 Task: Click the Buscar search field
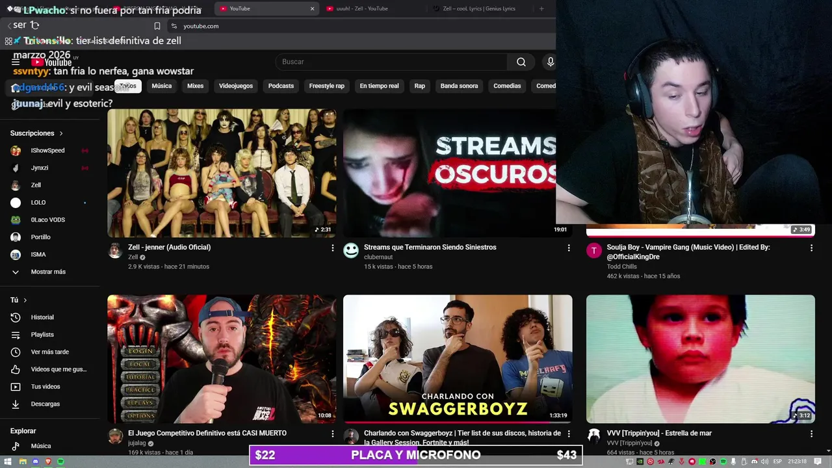pyautogui.click(x=391, y=62)
